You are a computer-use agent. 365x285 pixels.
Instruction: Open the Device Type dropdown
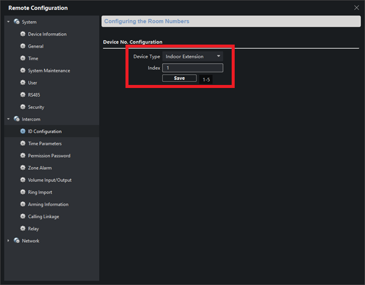point(193,57)
